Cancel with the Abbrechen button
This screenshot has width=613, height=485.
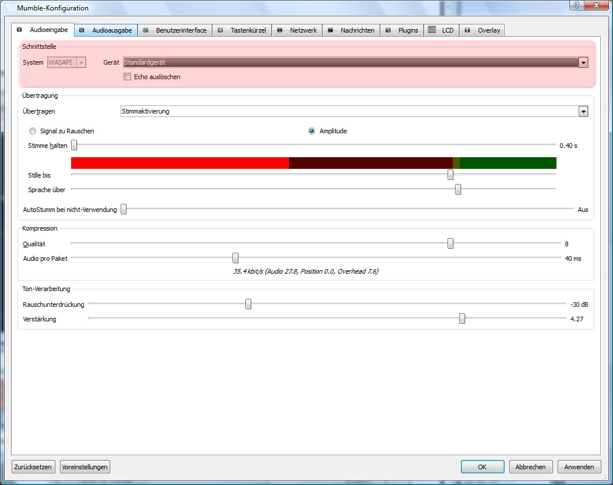tap(530, 467)
